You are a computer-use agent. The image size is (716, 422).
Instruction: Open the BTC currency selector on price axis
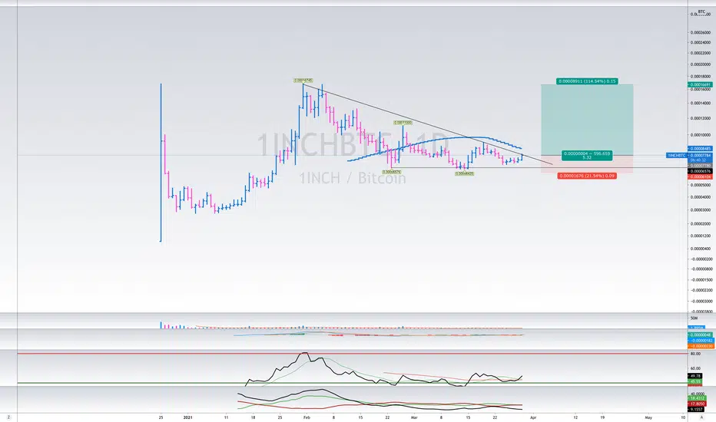701,12
